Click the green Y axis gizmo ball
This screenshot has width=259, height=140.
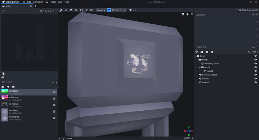click(189, 128)
